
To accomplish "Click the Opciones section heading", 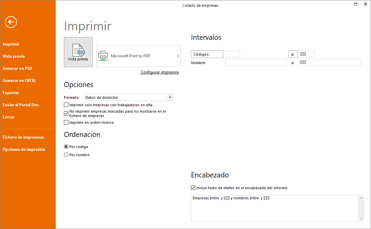I will [78, 85].
